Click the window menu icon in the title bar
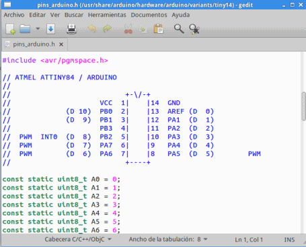The height and width of the screenshot is (247, 306). click(x=7, y=5)
